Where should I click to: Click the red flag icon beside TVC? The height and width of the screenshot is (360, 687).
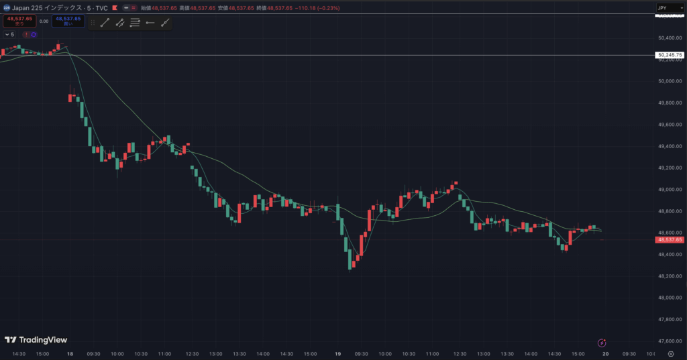point(116,7)
